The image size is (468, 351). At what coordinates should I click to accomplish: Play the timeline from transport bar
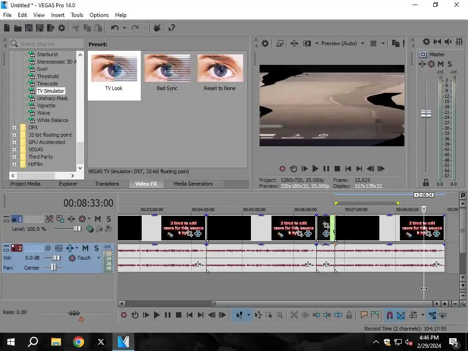pyautogui.click(x=156, y=315)
